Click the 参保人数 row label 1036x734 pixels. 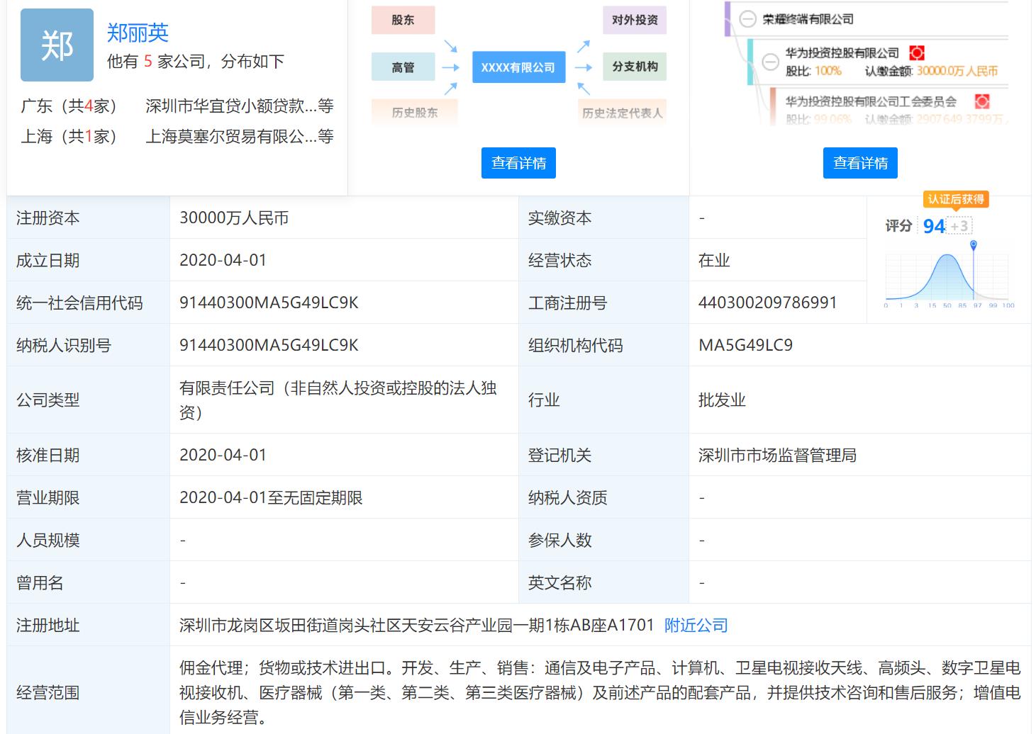(x=559, y=540)
